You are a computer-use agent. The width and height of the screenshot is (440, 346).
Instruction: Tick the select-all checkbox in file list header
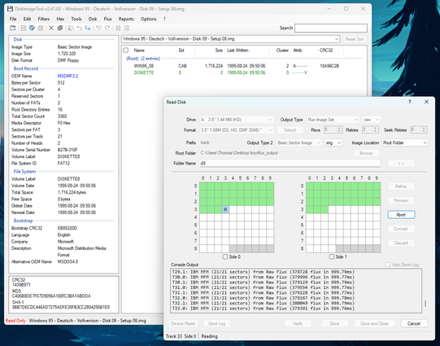(x=126, y=50)
